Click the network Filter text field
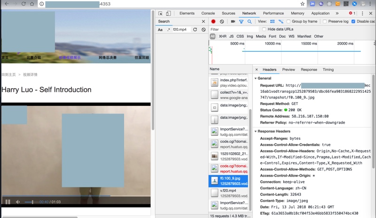Viewport: 376px width, 218px height. coord(234,29)
